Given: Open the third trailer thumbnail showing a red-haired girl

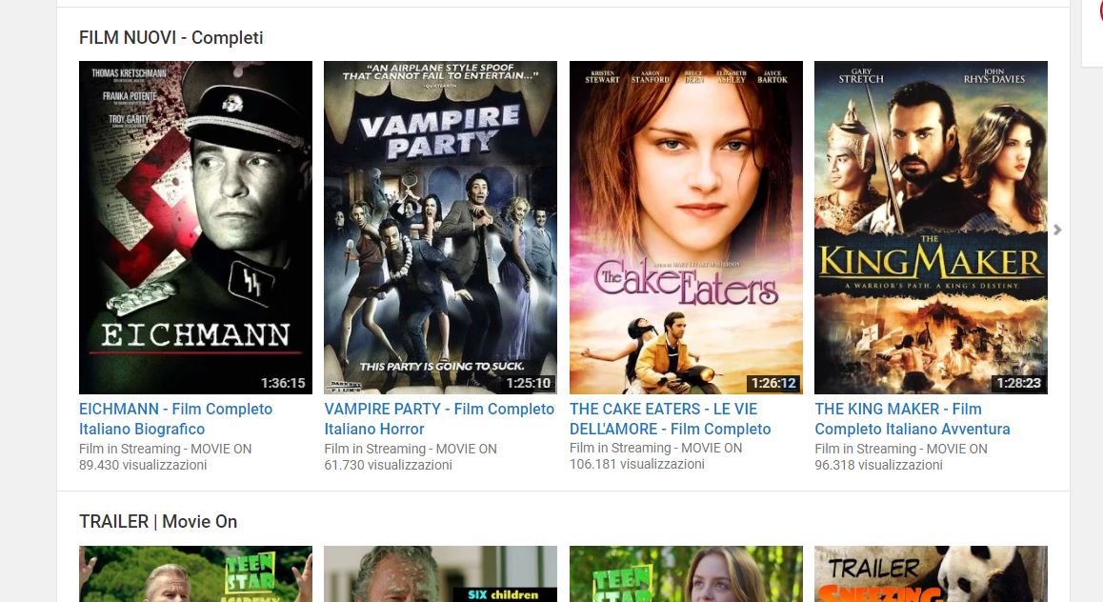Looking at the screenshot, I should [686, 573].
